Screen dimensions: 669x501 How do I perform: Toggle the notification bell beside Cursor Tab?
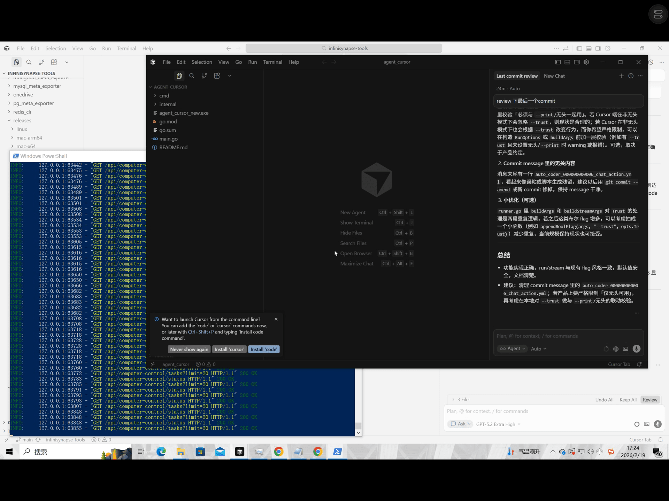click(x=640, y=364)
